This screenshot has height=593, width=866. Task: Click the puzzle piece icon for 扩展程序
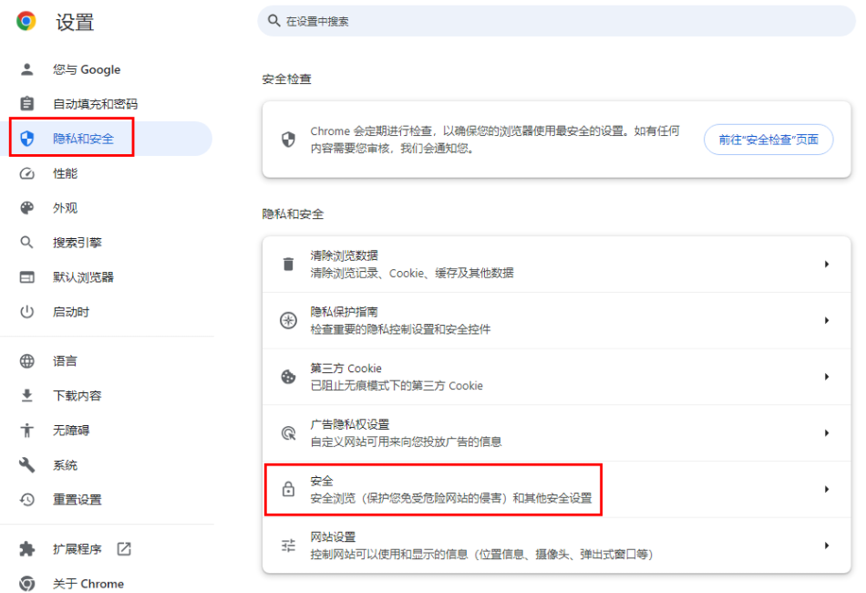(26, 549)
